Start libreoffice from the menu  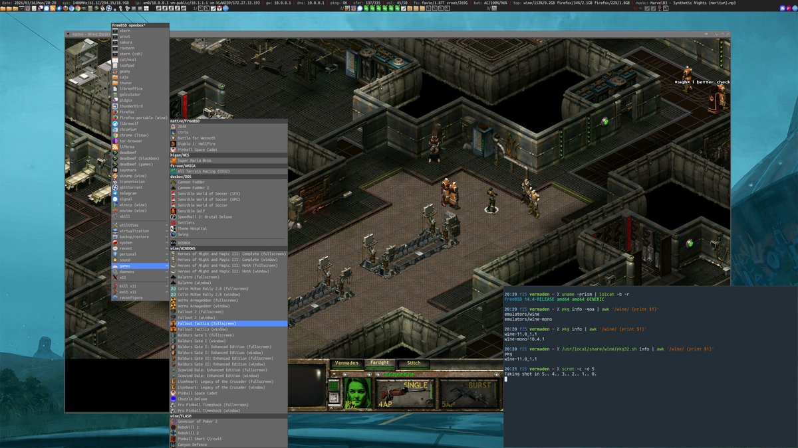(140, 88)
